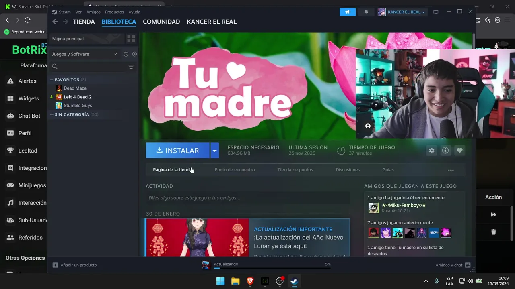
Task: Click the microphone tray icon
Action: (x=437, y=281)
